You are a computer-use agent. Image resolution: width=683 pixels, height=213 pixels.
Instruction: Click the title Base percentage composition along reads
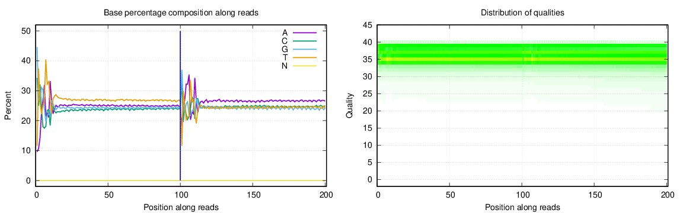click(x=181, y=13)
